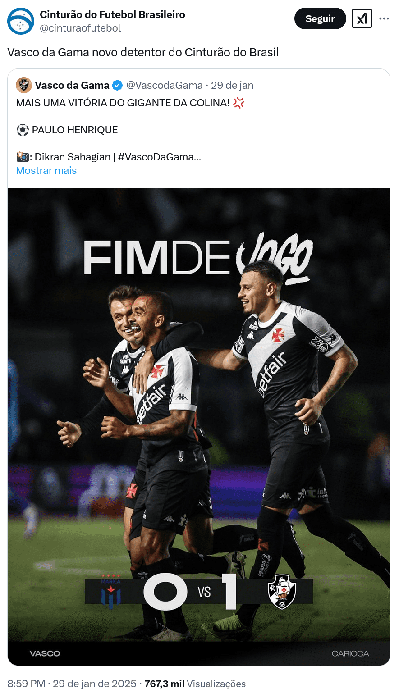Click Vasco da Gama's small avatar

24,85
